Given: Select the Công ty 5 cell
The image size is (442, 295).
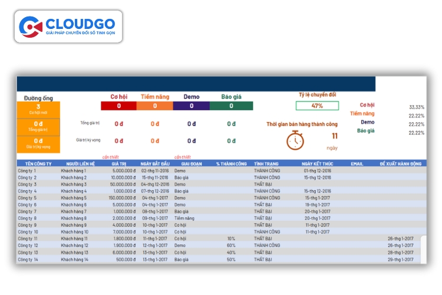Looking at the screenshot, I should point(28,198).
